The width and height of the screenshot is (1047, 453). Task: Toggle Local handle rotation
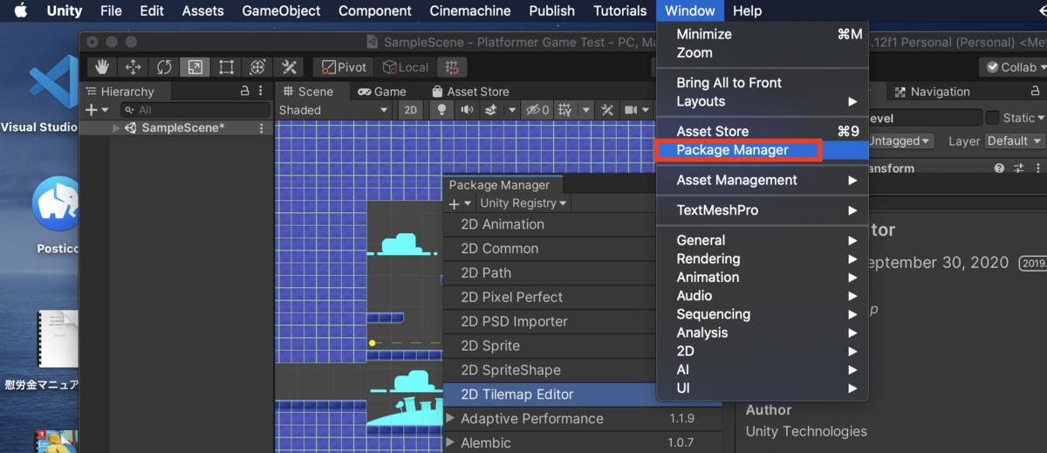pos(405,67)
